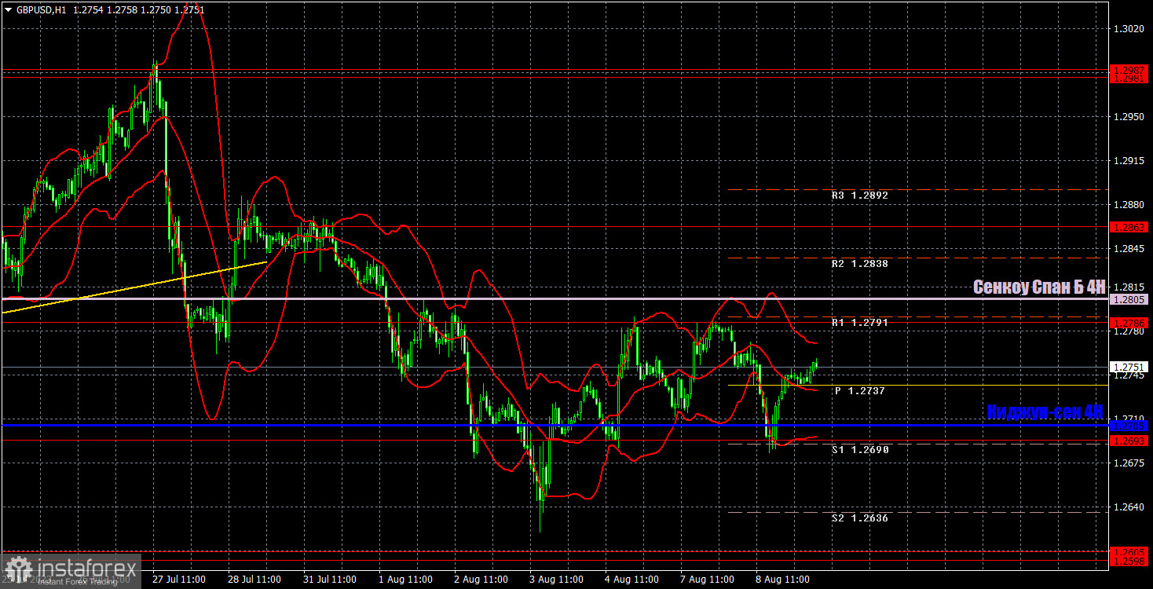Click the 1.2640 price axis label
This screenshot has width=1153, height=589.
1128,507
